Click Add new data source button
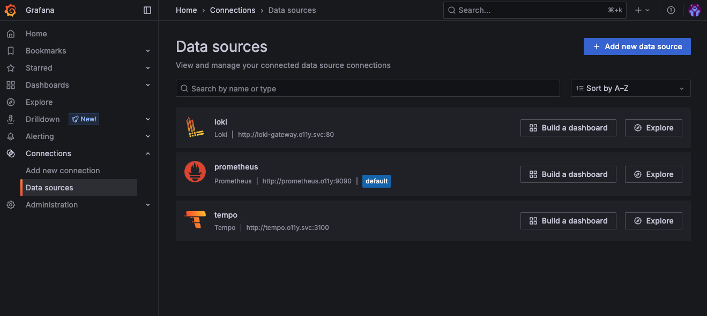The image size is (707, 316). coord(637,47)
